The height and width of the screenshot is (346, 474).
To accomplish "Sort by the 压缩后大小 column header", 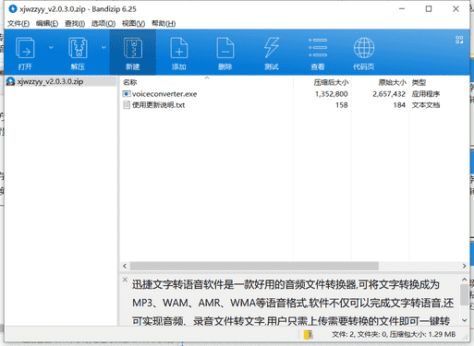I will (331, 82).
